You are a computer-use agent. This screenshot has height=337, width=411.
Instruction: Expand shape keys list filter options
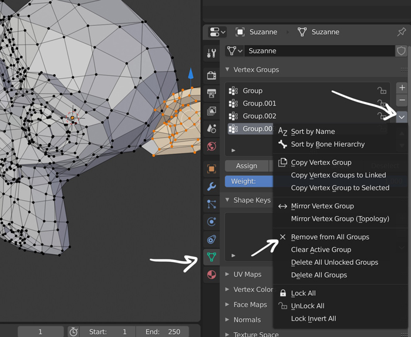click(233, 255)
